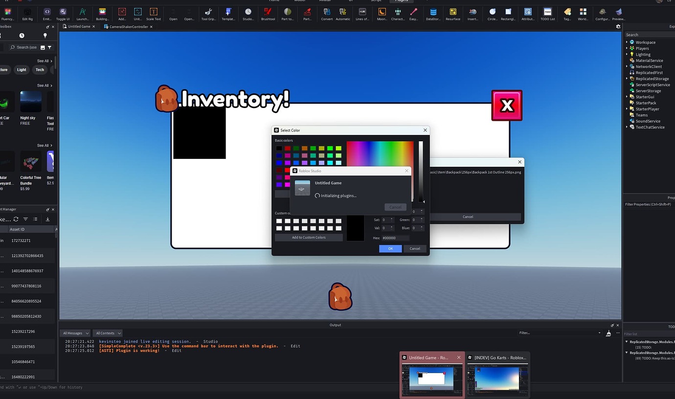675x399 pixels.
Task: Expand the StarterGui tree node
Action: click(x=627, y=97)
